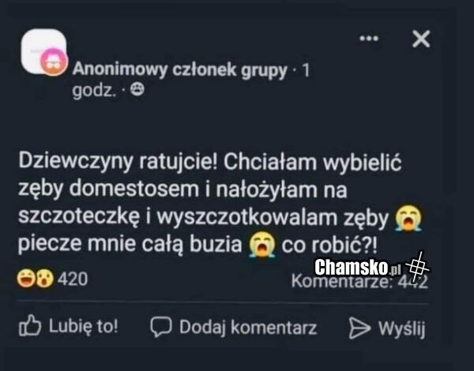
Task: Click the Chamsko.pl watermark logo
Action: point(372,267)
